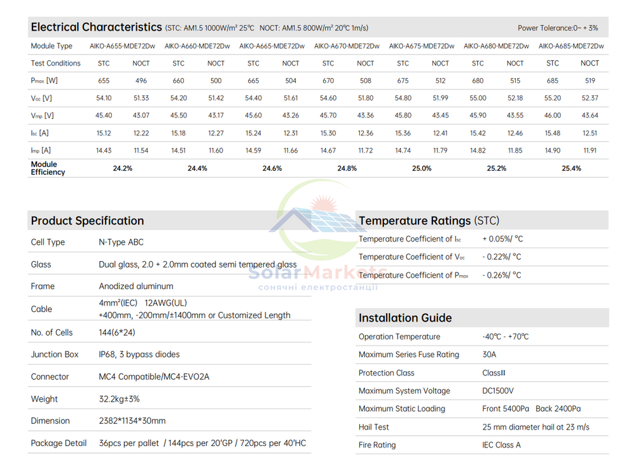Click the '144(6*24)' number of cells value
Image resolution: width=636 pixels, height=469 pixels.
(117, 333)
